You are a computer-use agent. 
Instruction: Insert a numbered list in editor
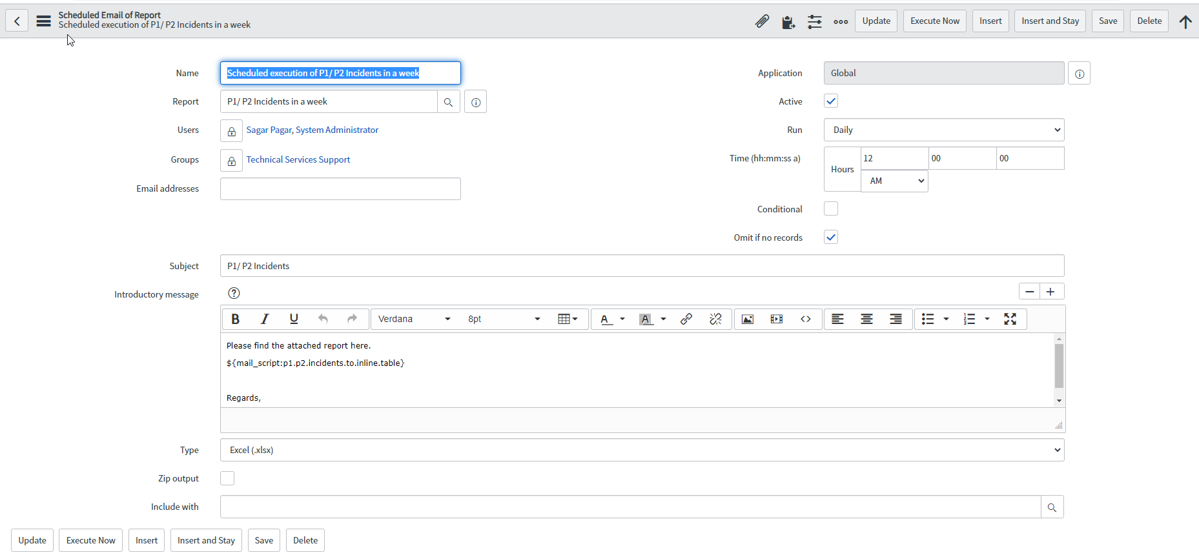click(969, 319)
